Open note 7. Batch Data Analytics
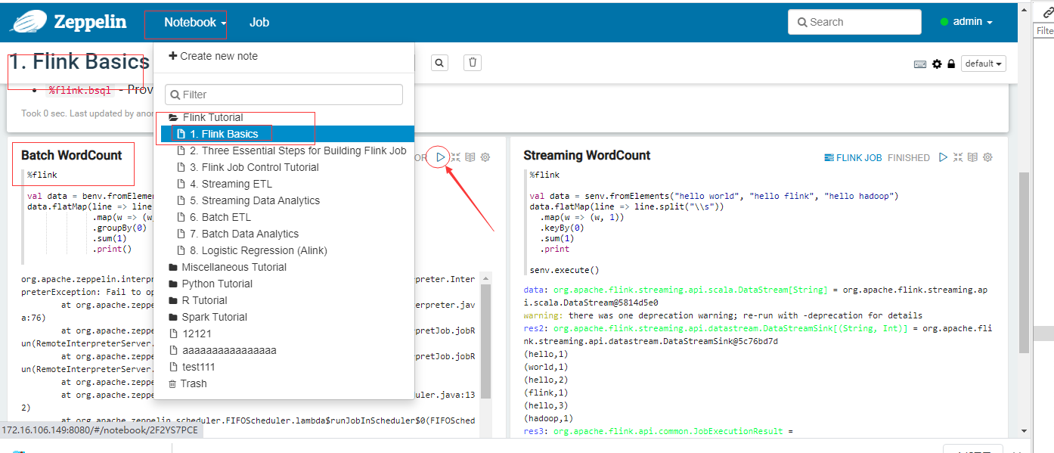Screen dimensions: 1054x453 (237, 234)
